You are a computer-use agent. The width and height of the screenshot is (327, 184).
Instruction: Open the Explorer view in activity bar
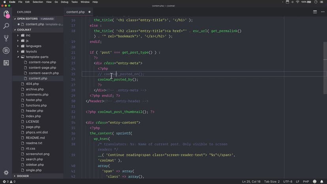point(6,14)
